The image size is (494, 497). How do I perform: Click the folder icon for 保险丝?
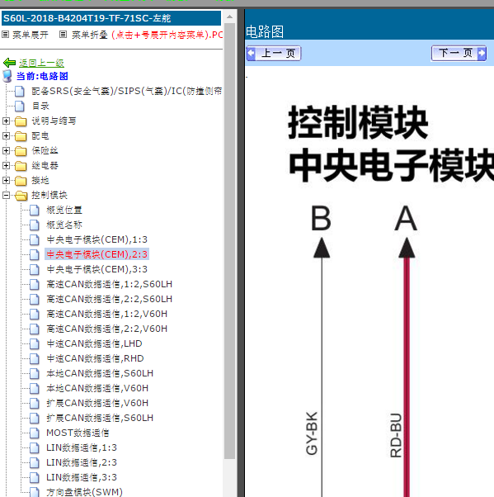coord(21,151)
